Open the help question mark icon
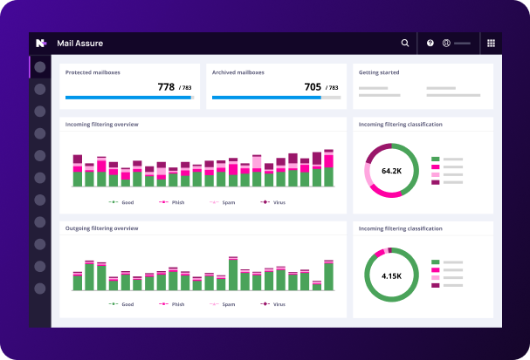The height and width of the screenshot is (360, 530). coord(430,43)
